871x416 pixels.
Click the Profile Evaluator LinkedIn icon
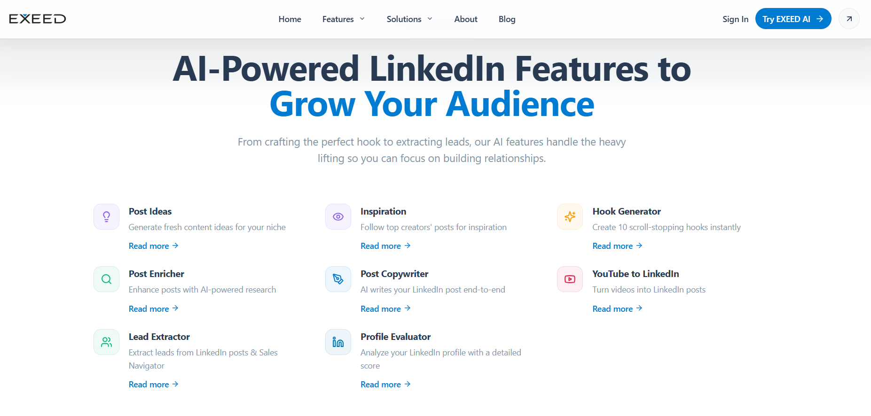338,342
